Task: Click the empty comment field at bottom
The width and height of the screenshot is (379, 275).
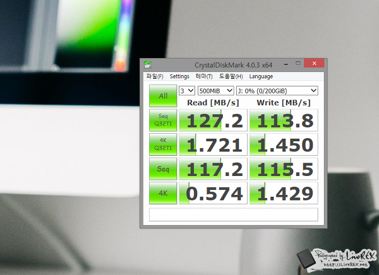Action: click(x=234, y=214)
